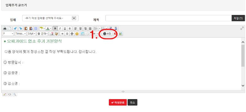Switch to HTML source code tab
The image size is (246, 112).
tap(10, 94)
